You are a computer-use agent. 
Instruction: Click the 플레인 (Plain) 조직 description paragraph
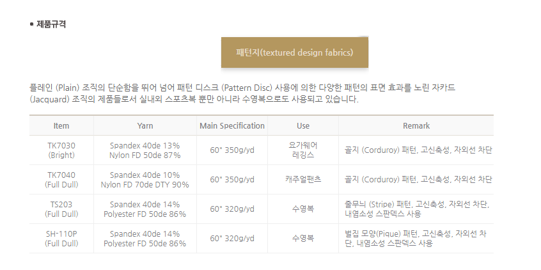pyautogui.click(x=242, y=93)
